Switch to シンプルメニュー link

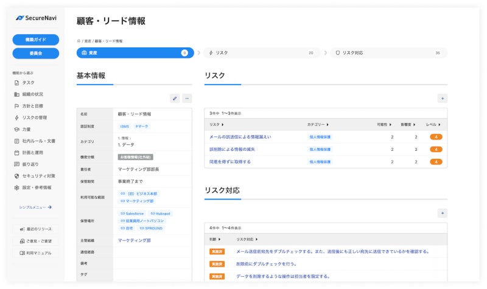click(x=35, y=207)
